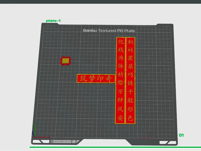
Task: Click the green progress bar below the plate
Action: 115,147
